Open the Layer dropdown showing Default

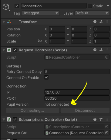pos(92,13)
